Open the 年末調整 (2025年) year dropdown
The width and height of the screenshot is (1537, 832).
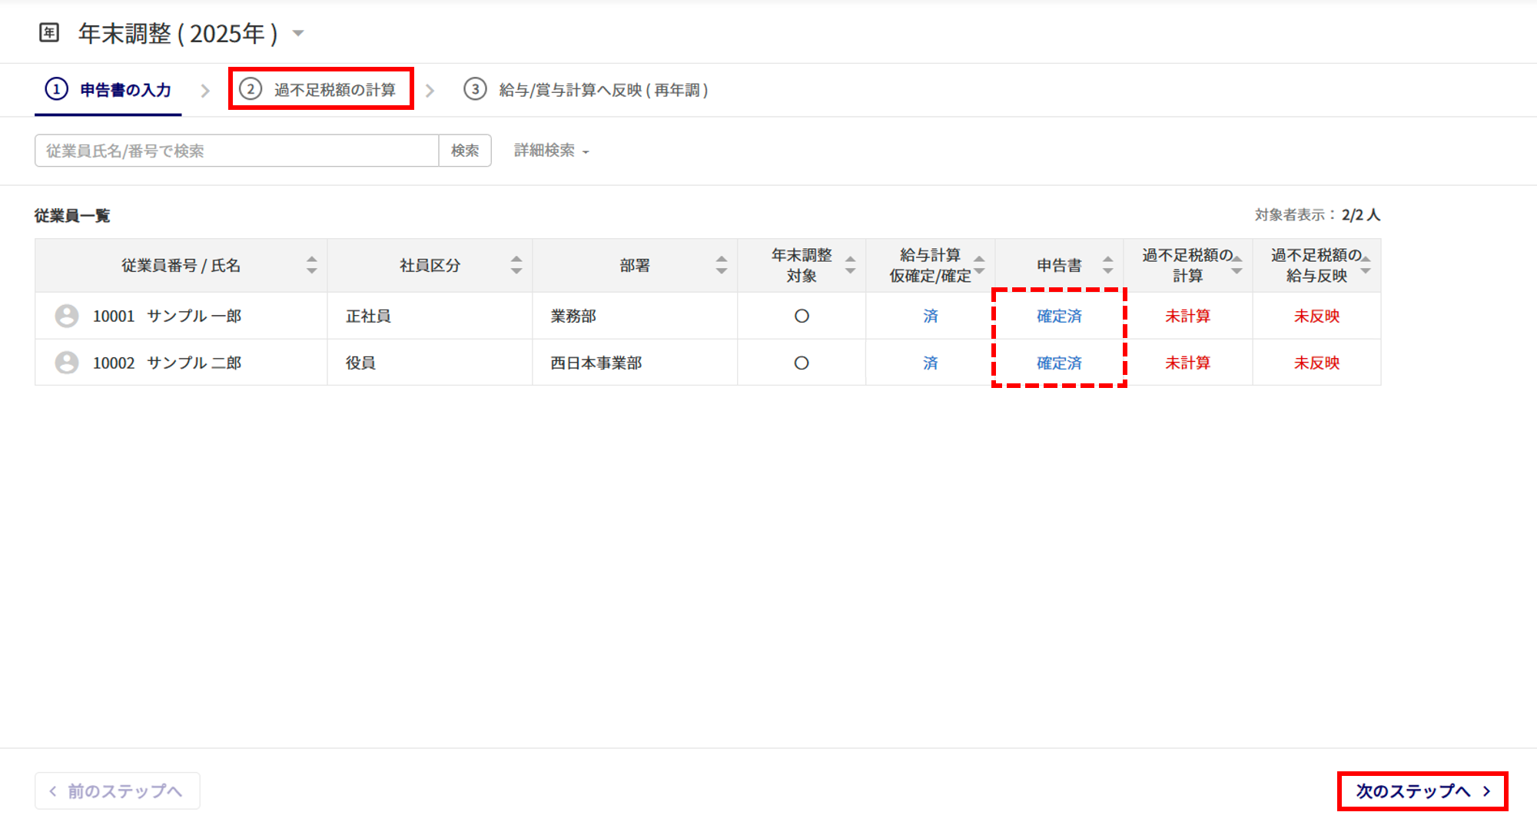[x=299, y=33]
